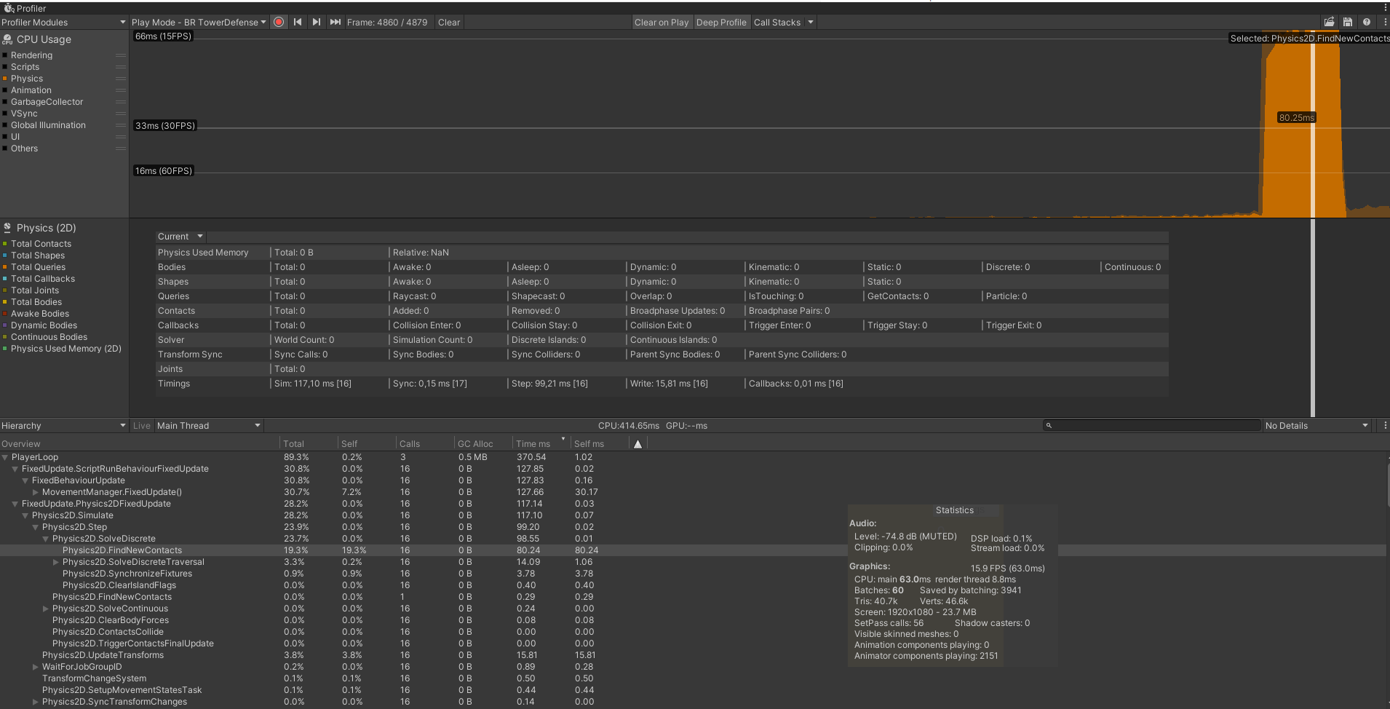Open the profiler help documentation
1390x709 pixels.
[x=1367, y=22]
